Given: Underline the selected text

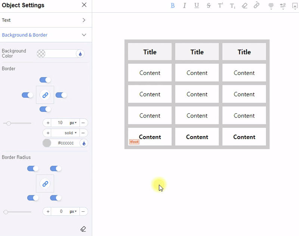Looking at the screenshot, I should pyautogui.click(x=197, y=6).
